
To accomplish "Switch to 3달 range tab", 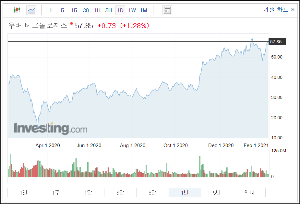I will pos(120,193).
